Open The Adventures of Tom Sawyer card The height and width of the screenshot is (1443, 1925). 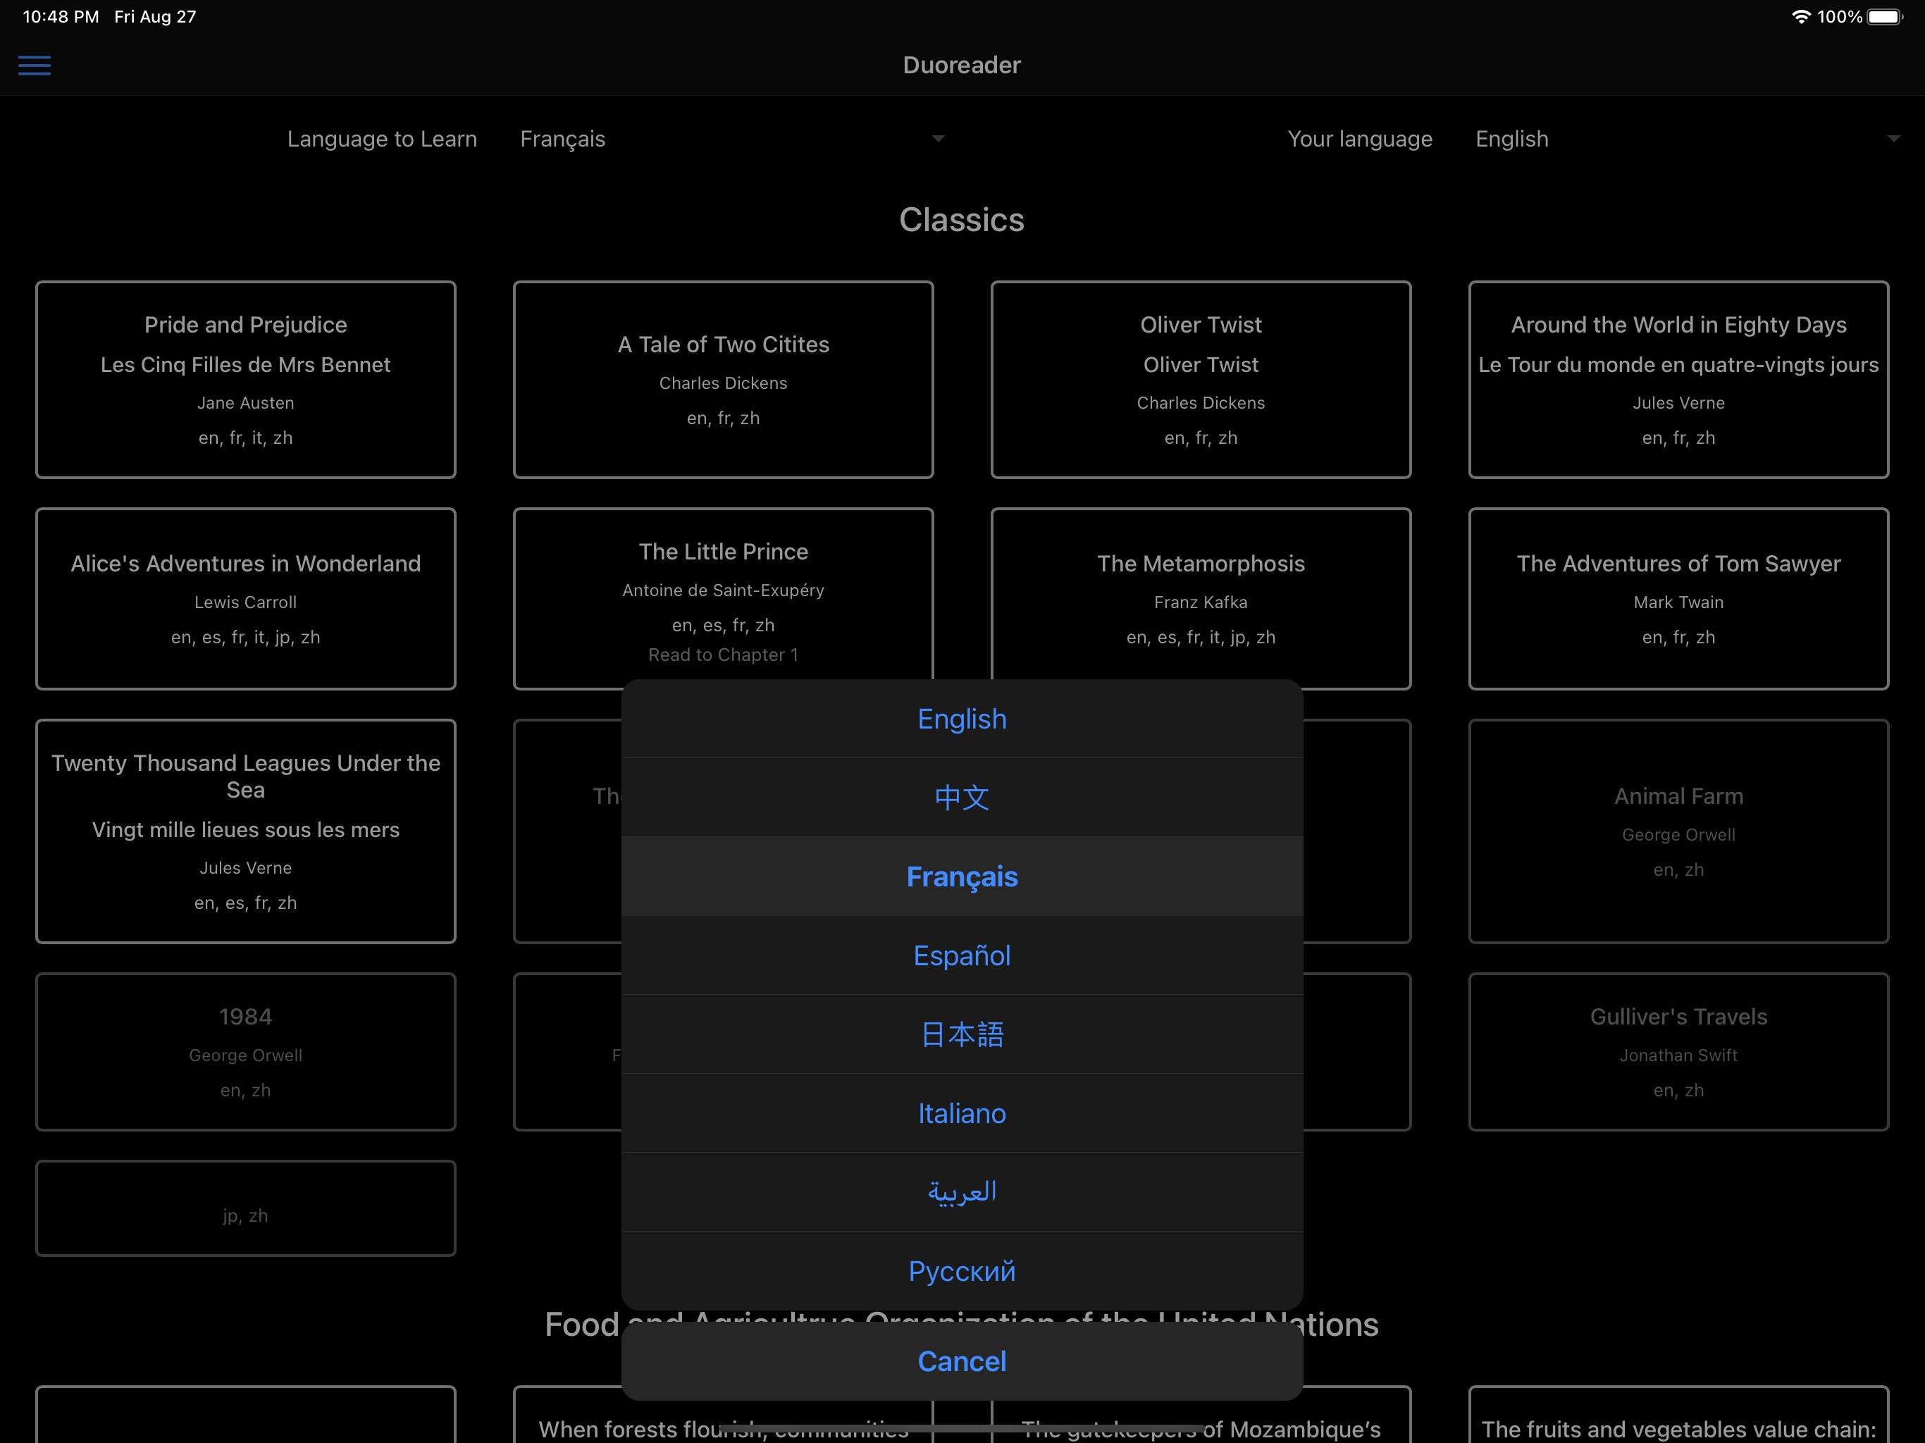click(x=1678, y=599)
